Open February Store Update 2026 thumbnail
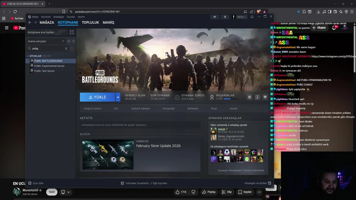The width and height of the screenshot is (356, 200). coord(108,154)
